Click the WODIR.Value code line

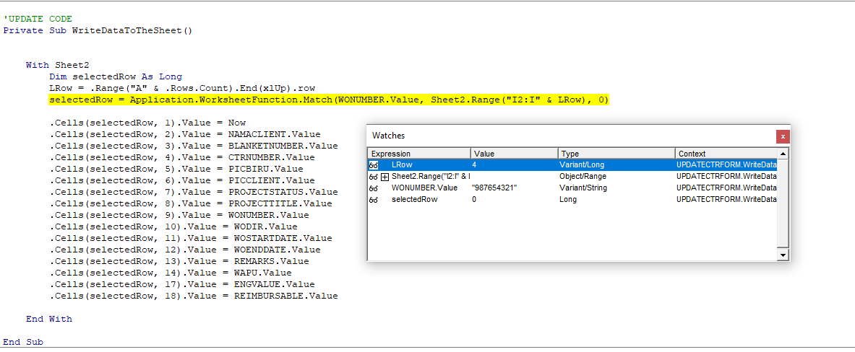[173, 227]
